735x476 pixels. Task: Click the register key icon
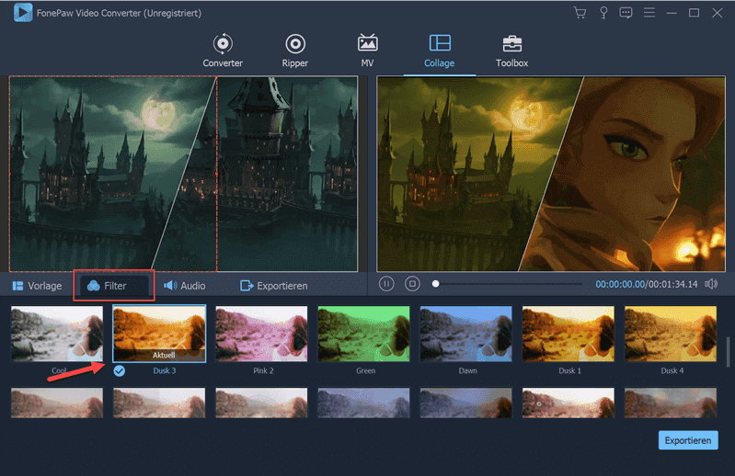(603, 13)
